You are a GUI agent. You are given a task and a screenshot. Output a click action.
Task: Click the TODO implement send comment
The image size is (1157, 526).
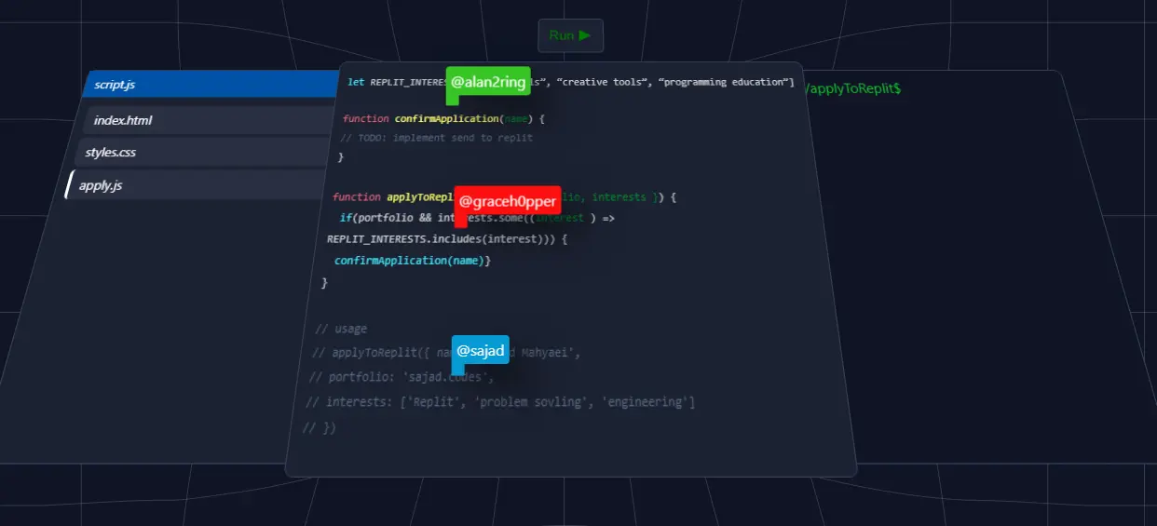point(437,138)
